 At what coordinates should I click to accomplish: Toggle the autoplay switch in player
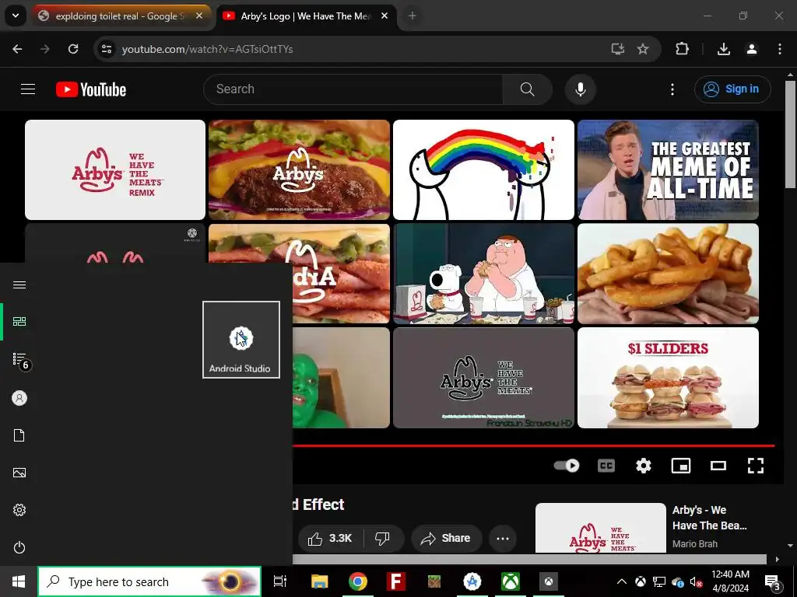[567, 466]
